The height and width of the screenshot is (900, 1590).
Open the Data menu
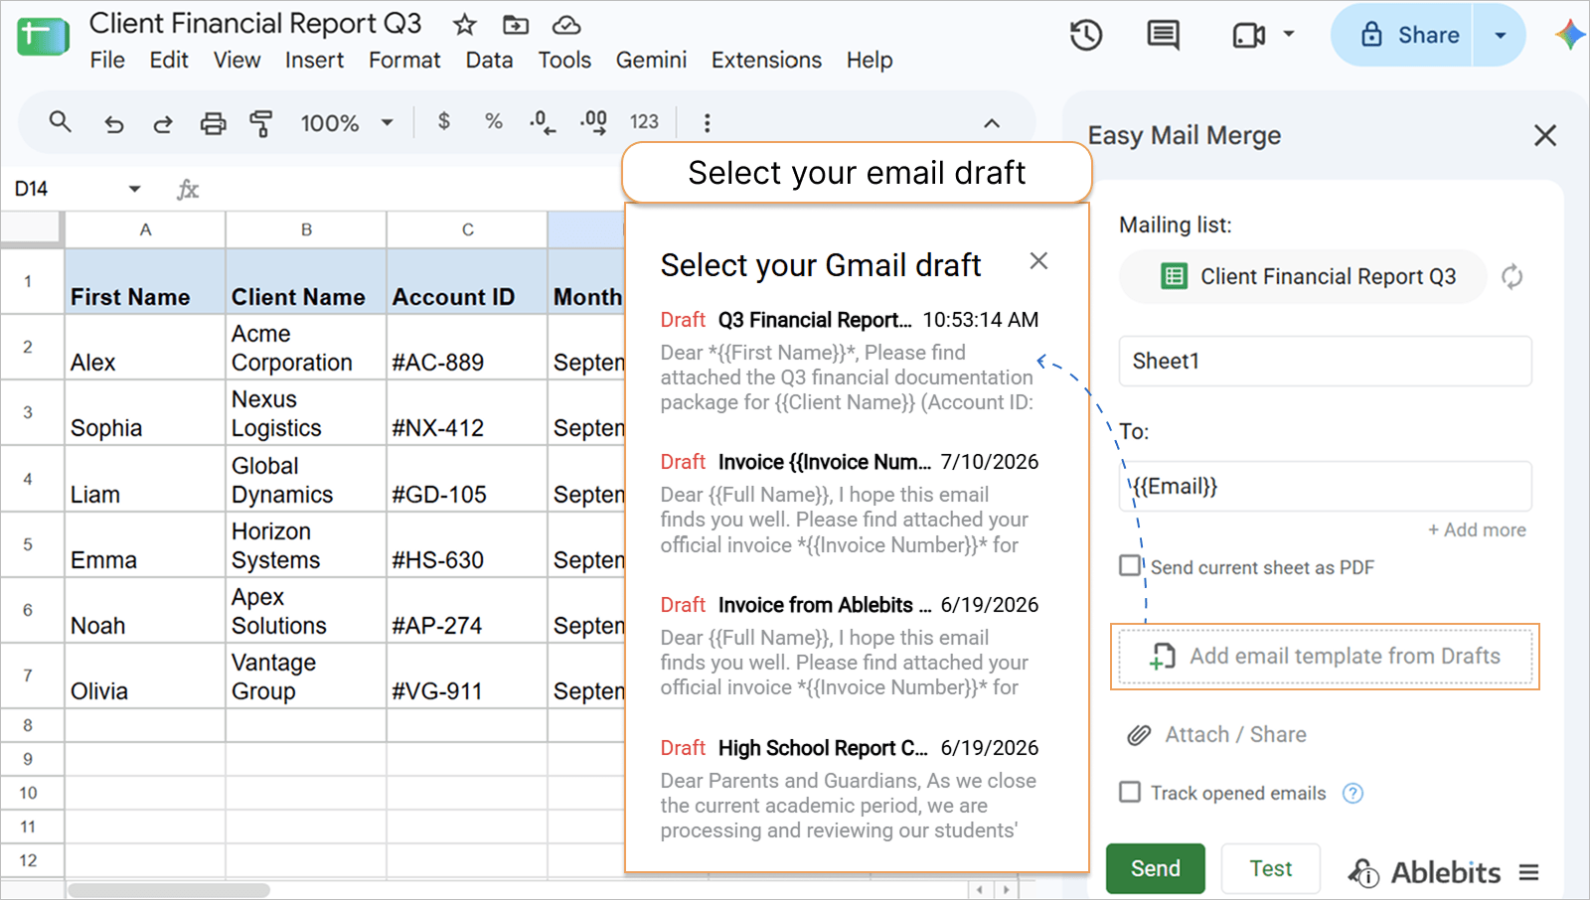(x=489, y=60)
